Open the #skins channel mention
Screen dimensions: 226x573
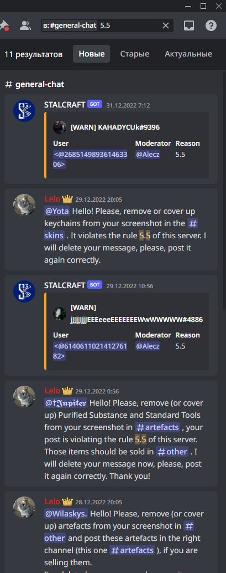tap(54, 236)
